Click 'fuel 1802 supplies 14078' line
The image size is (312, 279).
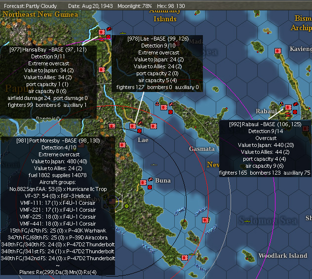[x=57, y=175]
